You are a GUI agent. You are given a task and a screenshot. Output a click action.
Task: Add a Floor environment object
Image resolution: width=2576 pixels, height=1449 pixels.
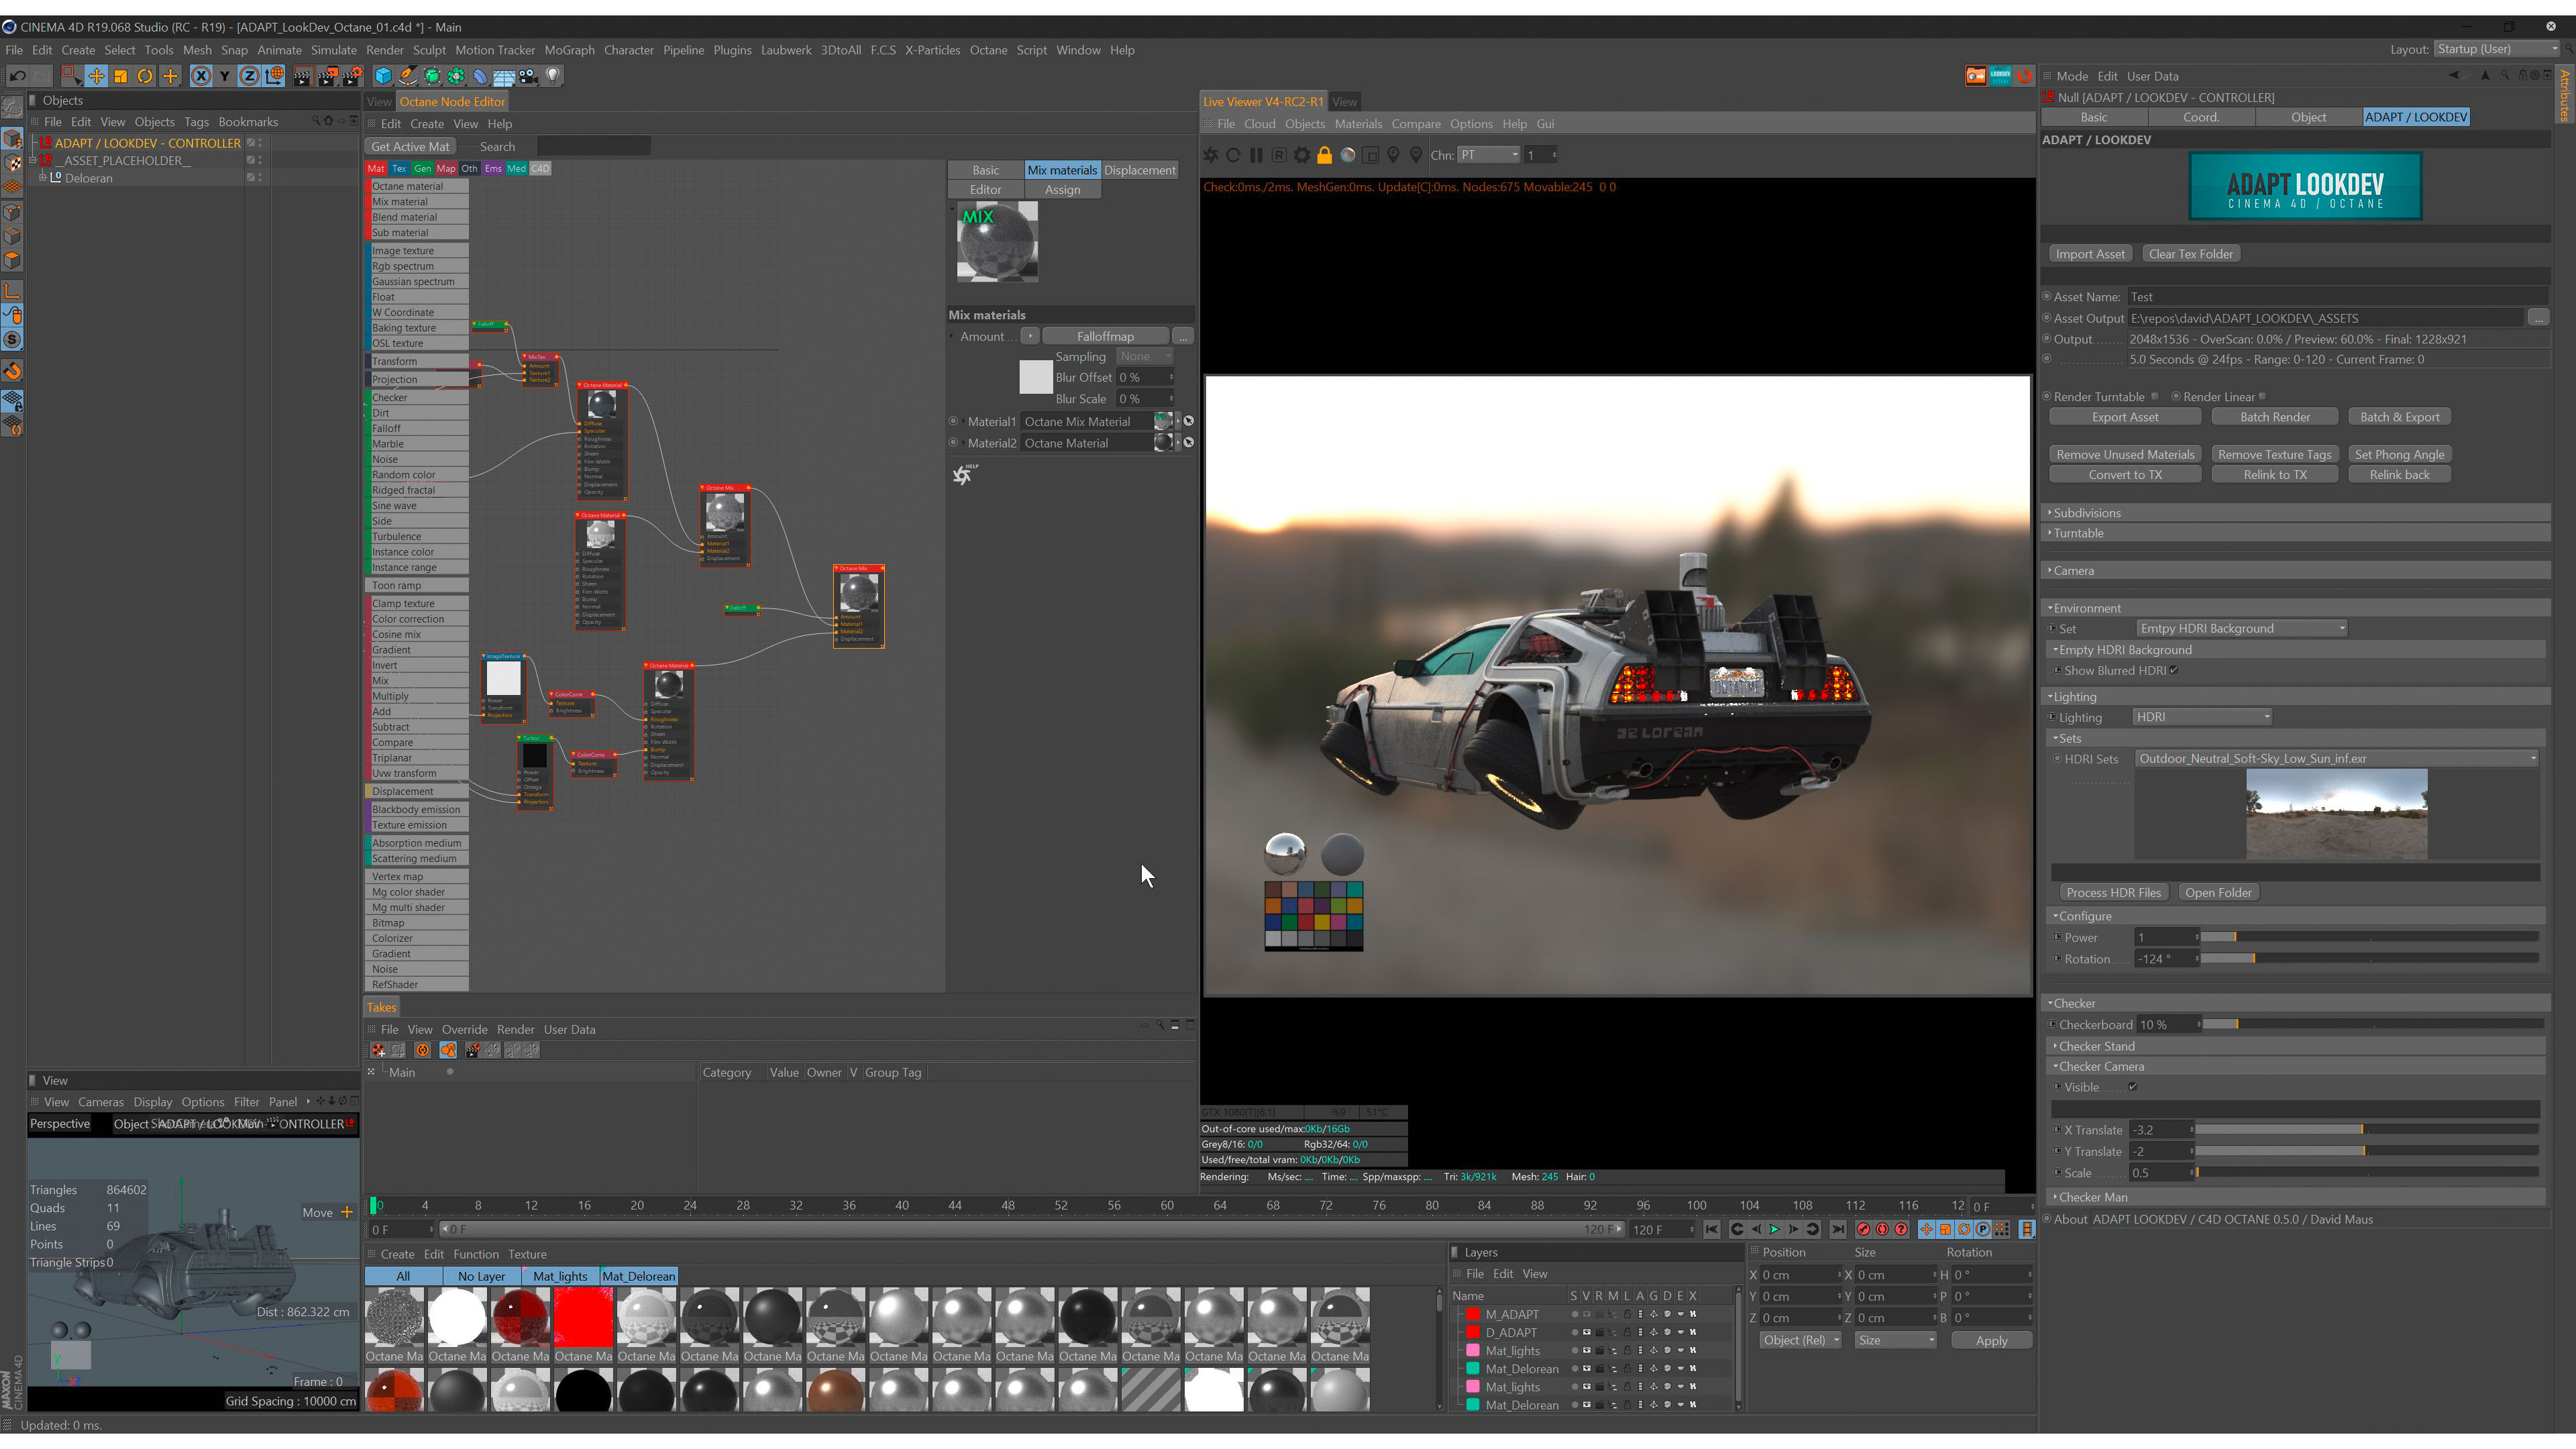[x=504, y=76]
